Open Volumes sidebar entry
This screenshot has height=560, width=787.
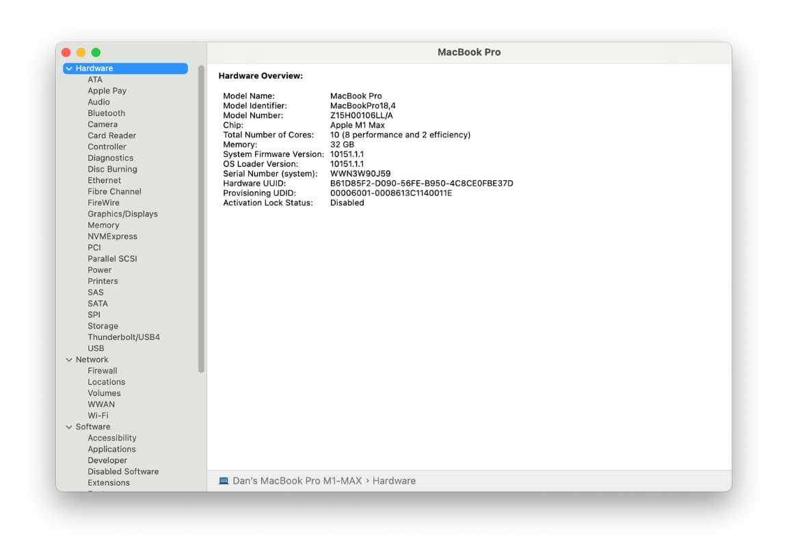click(x=105, y=393)
